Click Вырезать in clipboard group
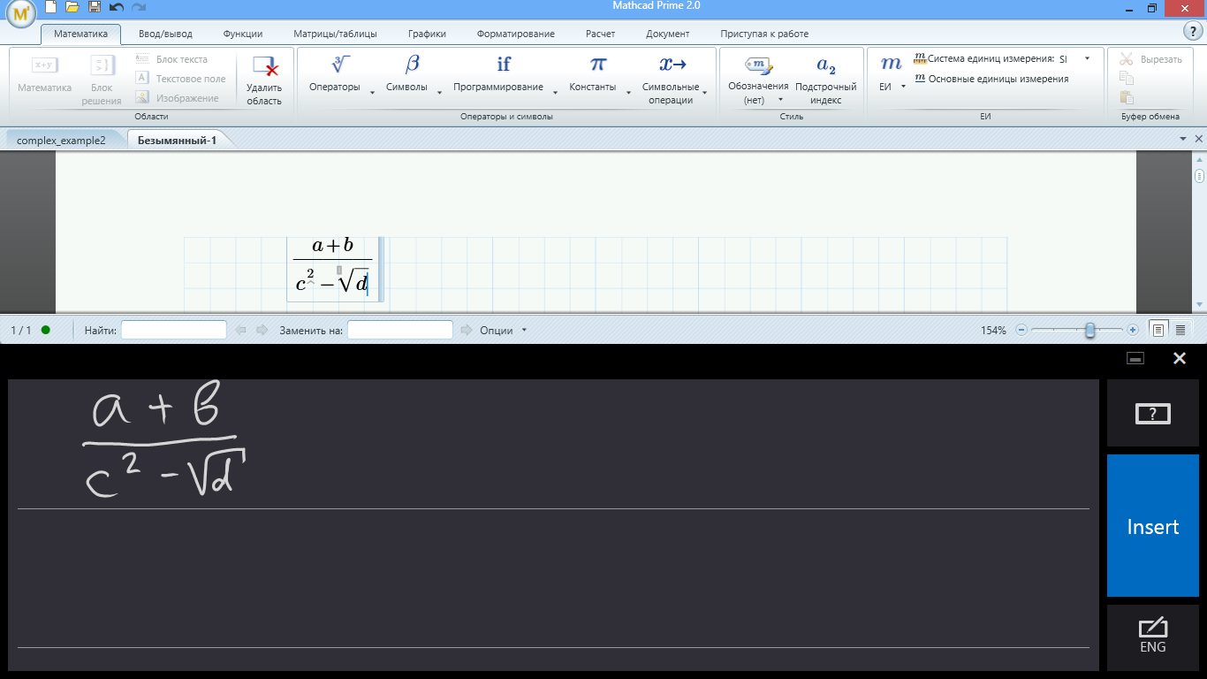The image size is (1207, 679). click(x=1150, y=59)
